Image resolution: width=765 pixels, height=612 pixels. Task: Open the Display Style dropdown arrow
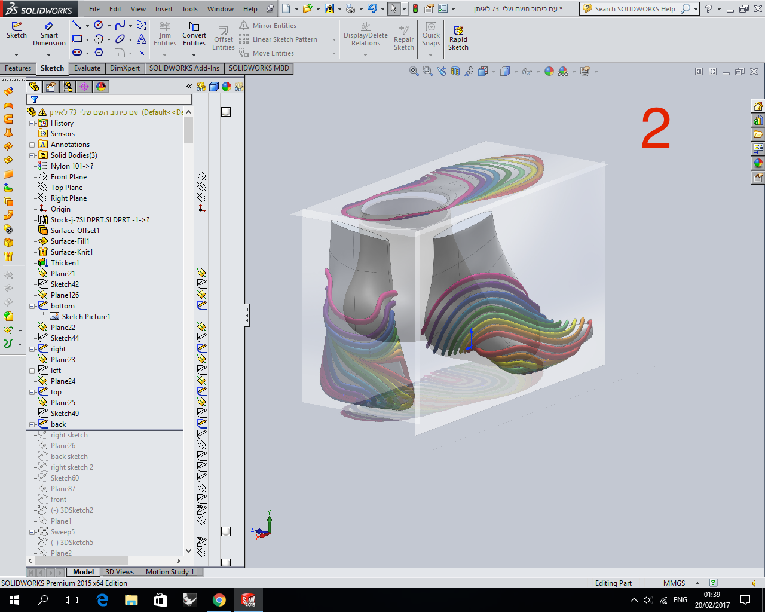(x=516, y=71)
